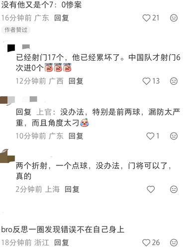Dislike the 7:0惨案 comment via face icon
The image size is (189, 249).
[174, 18]
